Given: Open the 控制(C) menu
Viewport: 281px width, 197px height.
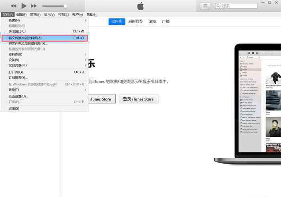Looking at the screenshot, I should [63, 14].
